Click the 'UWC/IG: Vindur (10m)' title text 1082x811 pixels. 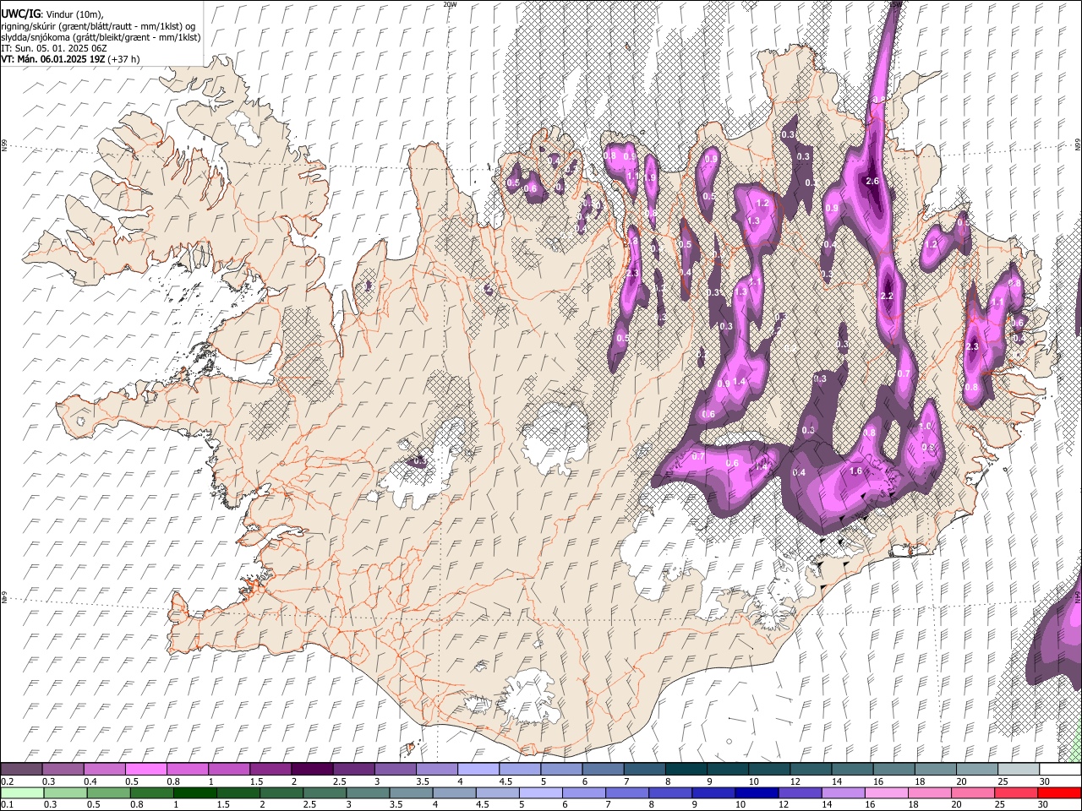[x=52, y=14]
